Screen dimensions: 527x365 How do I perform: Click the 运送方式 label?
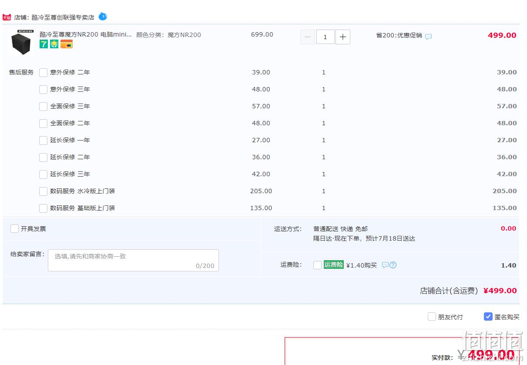pyautogui.click(x=288, y=229)
